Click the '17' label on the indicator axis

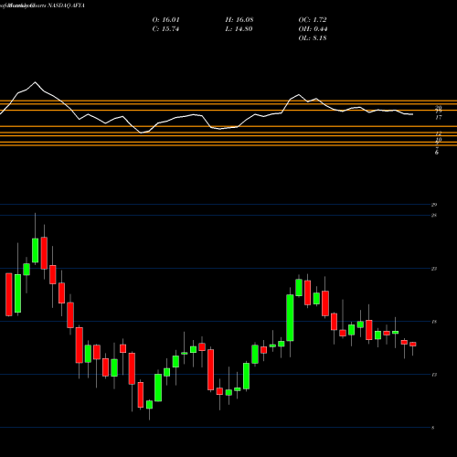point(439,118)
